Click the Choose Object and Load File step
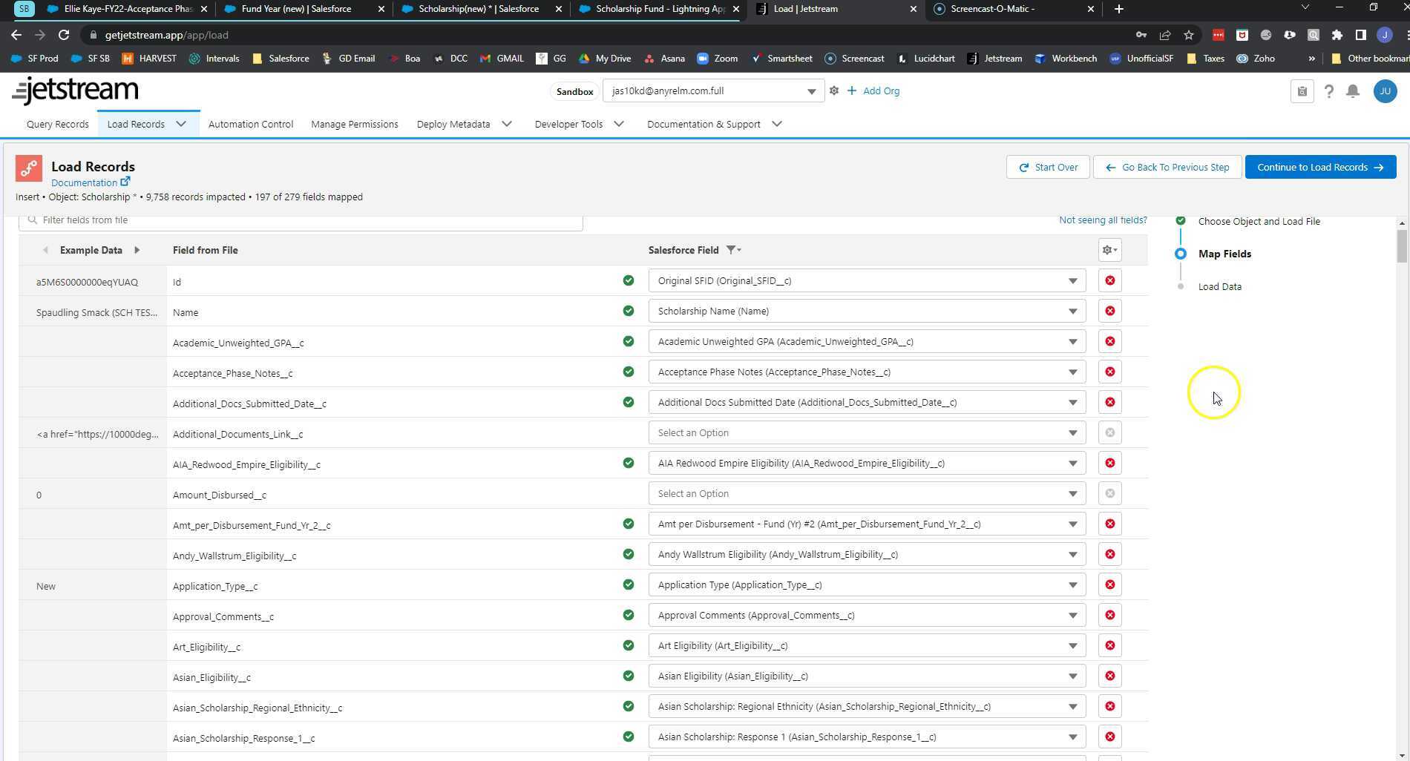 1259,222
